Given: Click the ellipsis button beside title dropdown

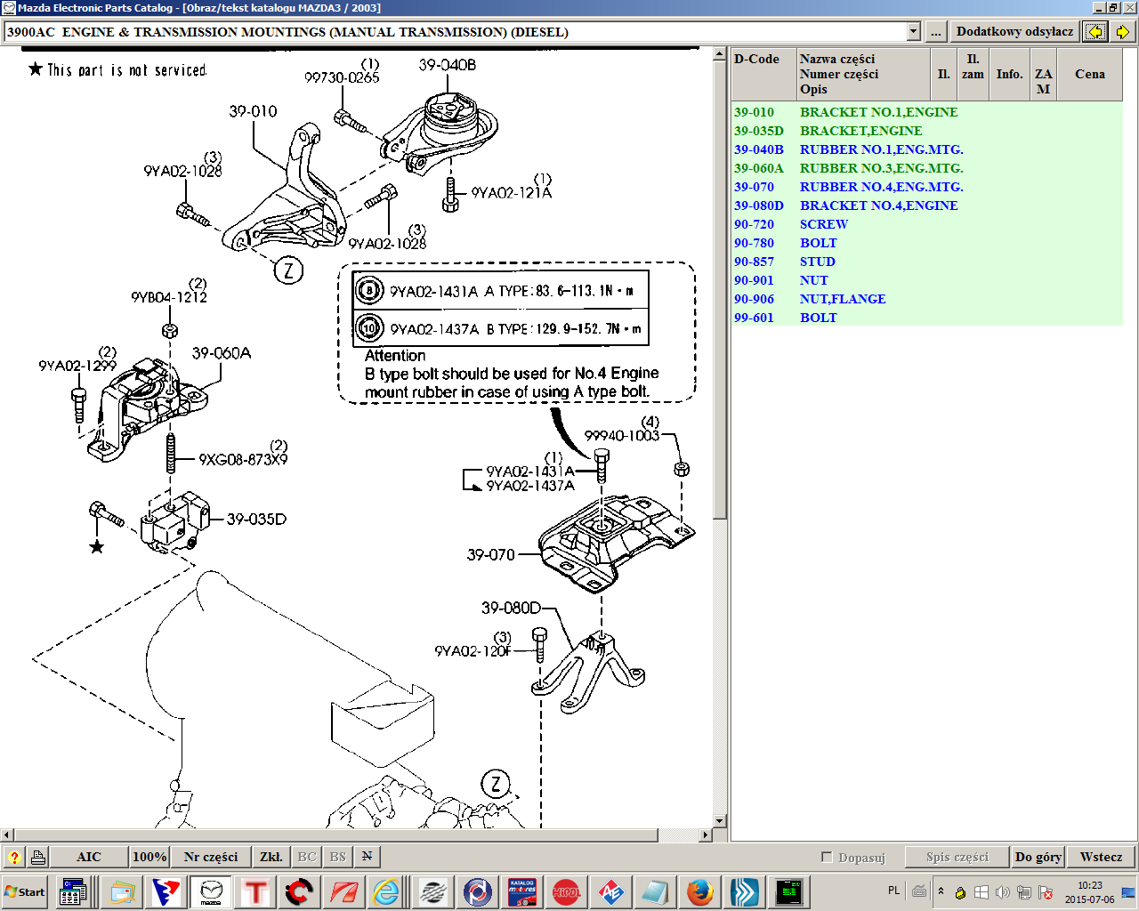Looking at the screenshot, I should coord(935,32).
